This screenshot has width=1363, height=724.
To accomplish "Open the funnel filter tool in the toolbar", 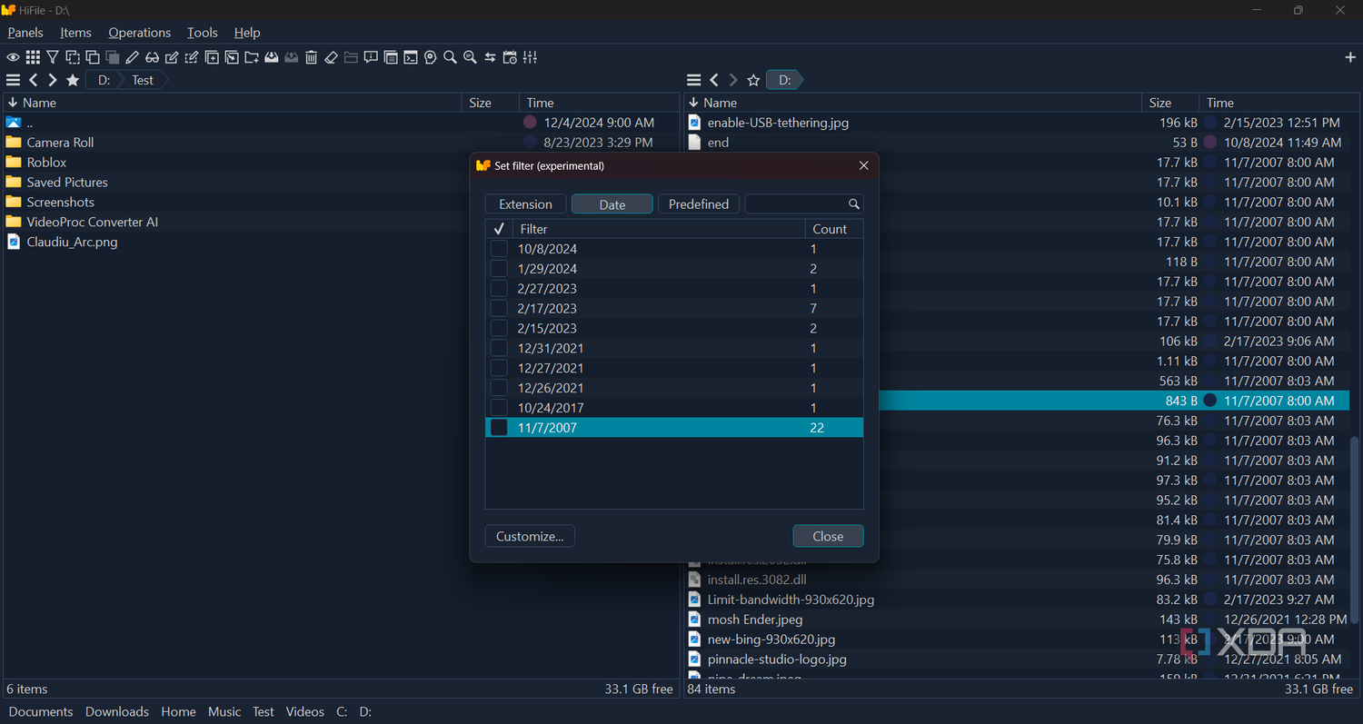I will [x=53, y=57].
